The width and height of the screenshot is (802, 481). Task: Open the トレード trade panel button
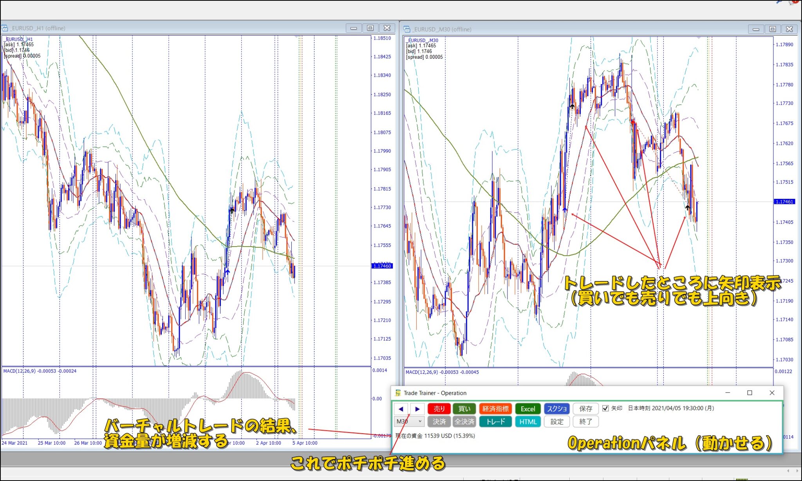click(x=495, y=422)
